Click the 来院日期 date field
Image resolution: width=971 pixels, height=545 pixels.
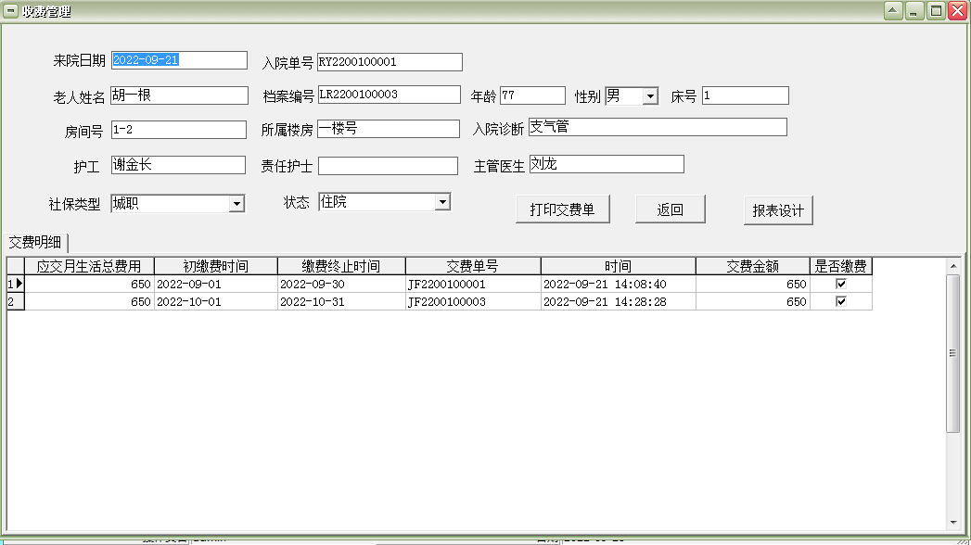(x=179, y=60)
